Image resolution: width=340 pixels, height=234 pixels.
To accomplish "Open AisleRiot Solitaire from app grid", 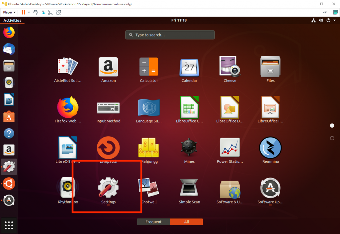I will (x=68, y=70).
